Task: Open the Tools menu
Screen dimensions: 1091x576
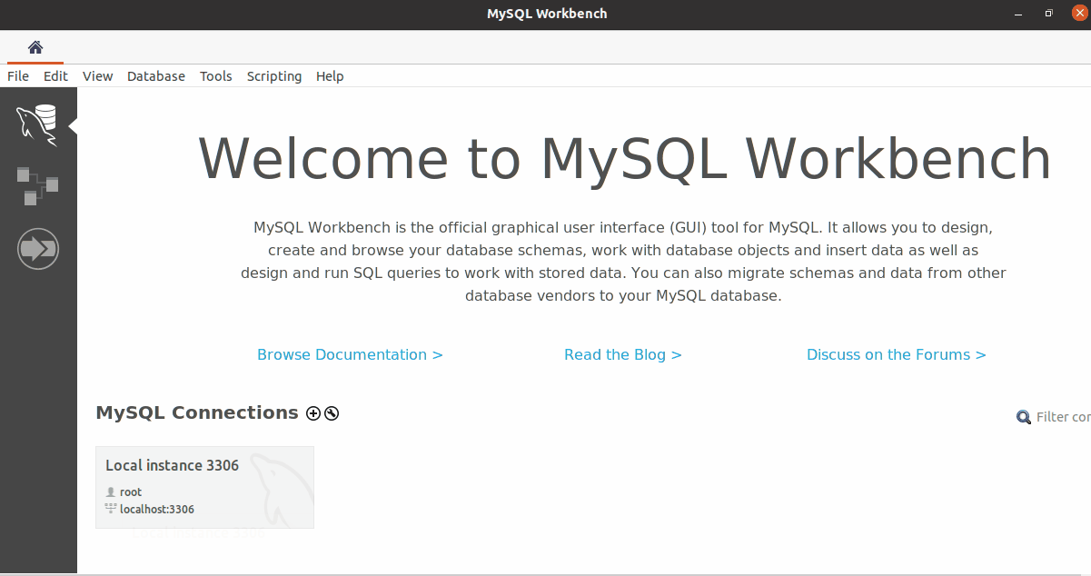Action: pyautogui.click(x=216, y=76)
